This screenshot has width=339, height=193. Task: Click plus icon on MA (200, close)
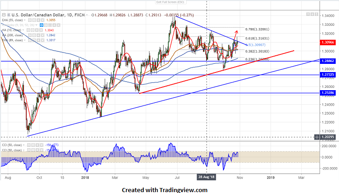tap(38, 35)
